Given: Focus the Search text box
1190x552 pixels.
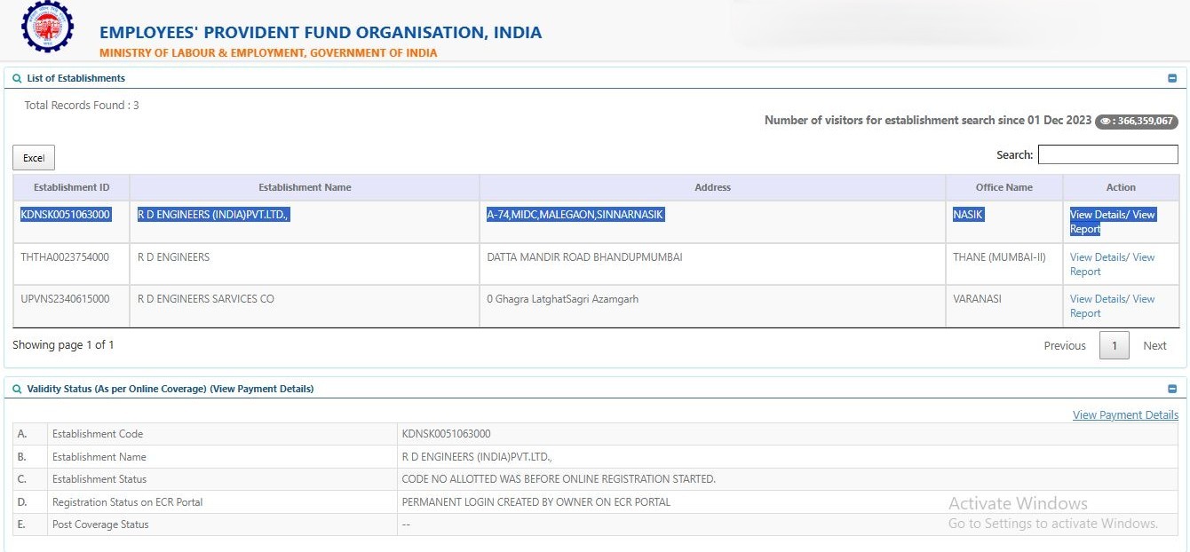Looking at the screenshot, I should click(1107, 154).
